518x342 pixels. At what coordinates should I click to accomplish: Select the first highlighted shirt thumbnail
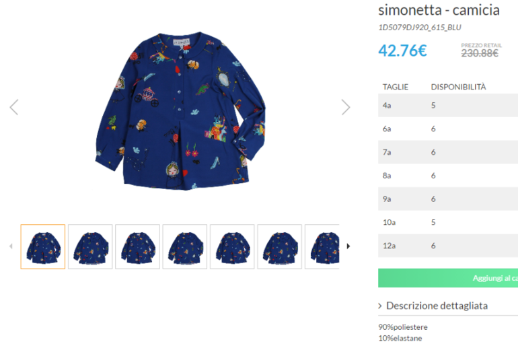(43, 246)
